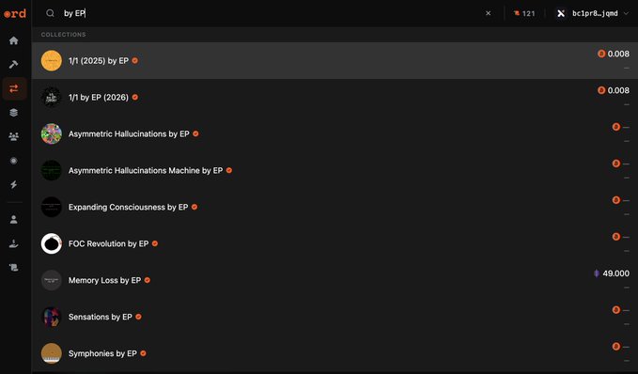The width and height of the screenshot is (638, 374).
Task: Click the Asymmetric Hallucinations Machine thumbnail
Action: 52,170
